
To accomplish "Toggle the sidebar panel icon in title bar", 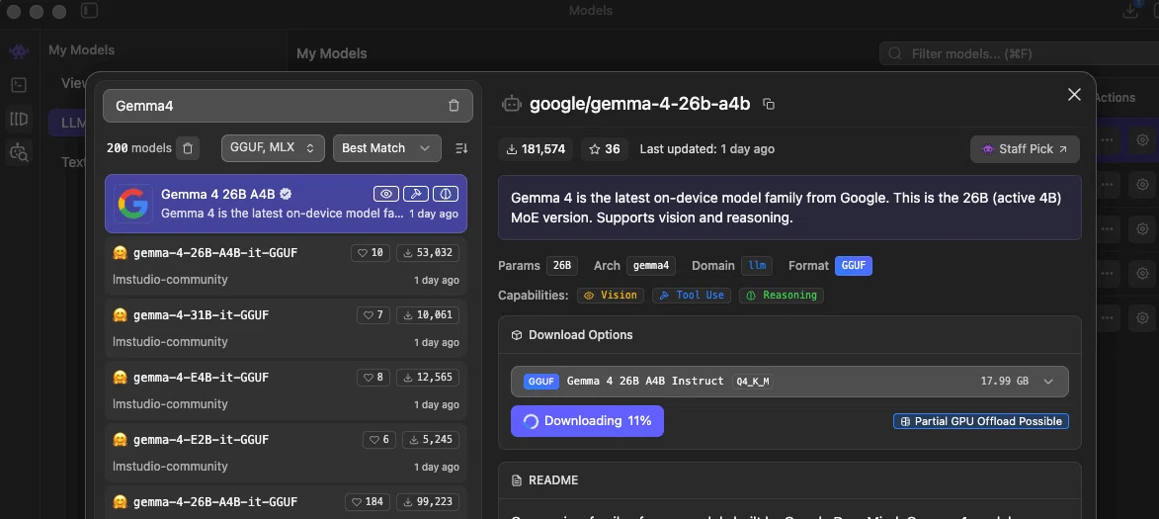I will (x=90, y=11).
